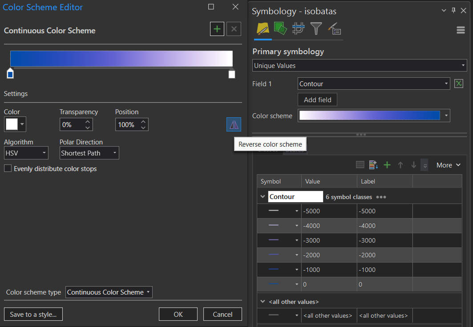Switch to the Symbol layer drawing tab
Screen dimensions: 473x327
click(298, 29)
